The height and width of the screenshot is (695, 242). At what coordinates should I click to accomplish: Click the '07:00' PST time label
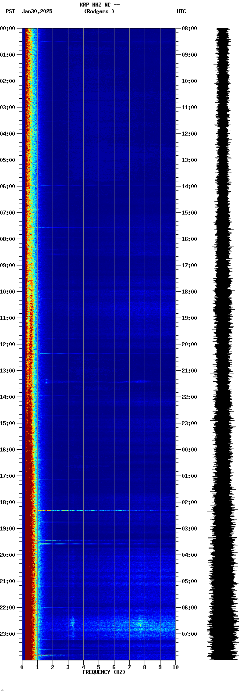(x=7, y=213)
